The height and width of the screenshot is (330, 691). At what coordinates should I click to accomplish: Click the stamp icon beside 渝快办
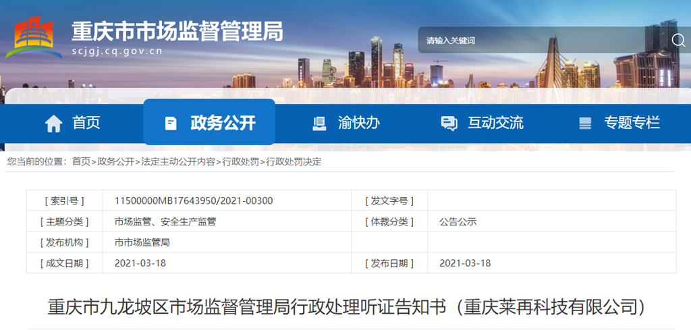(319, 123)
